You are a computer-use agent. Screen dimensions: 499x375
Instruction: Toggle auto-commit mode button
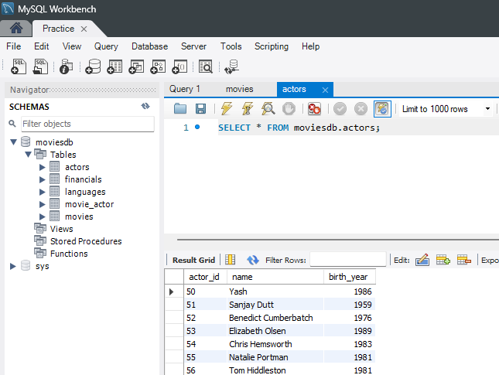[x=382, y=109]
